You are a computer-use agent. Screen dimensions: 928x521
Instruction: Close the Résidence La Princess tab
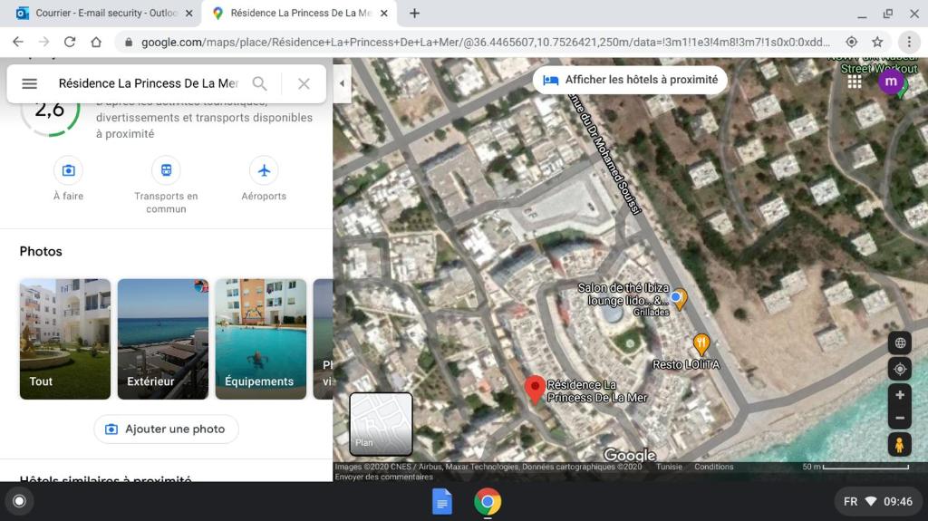click(384, 13)
